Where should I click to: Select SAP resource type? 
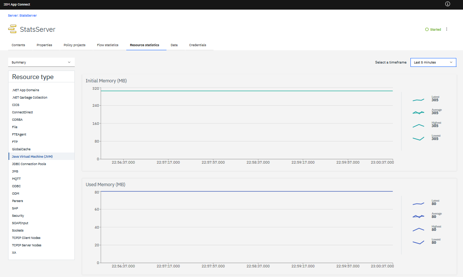coord(41,208)
